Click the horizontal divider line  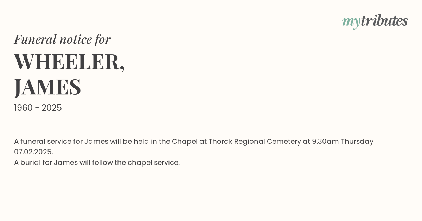pos(211,125)
